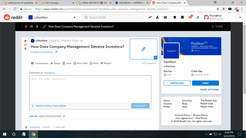Close the 'Edit message' tab
This screenshot has width=246, height=138.
click(x=73, y=3)
